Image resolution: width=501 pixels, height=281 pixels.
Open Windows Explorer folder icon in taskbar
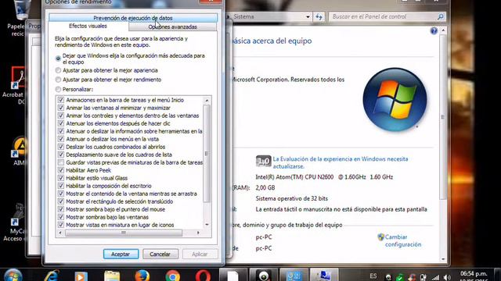[112, 276]
